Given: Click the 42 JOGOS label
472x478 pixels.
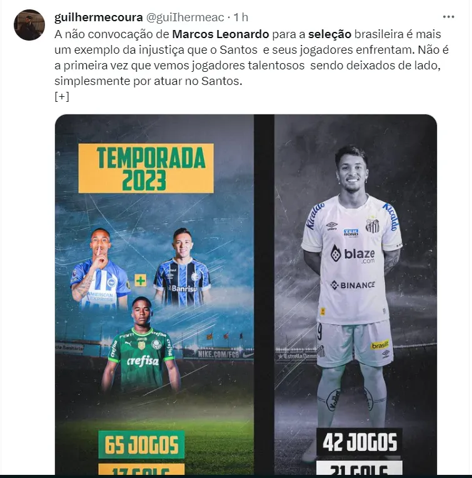Looking at the screenshot, I should [x=359, y=442].
